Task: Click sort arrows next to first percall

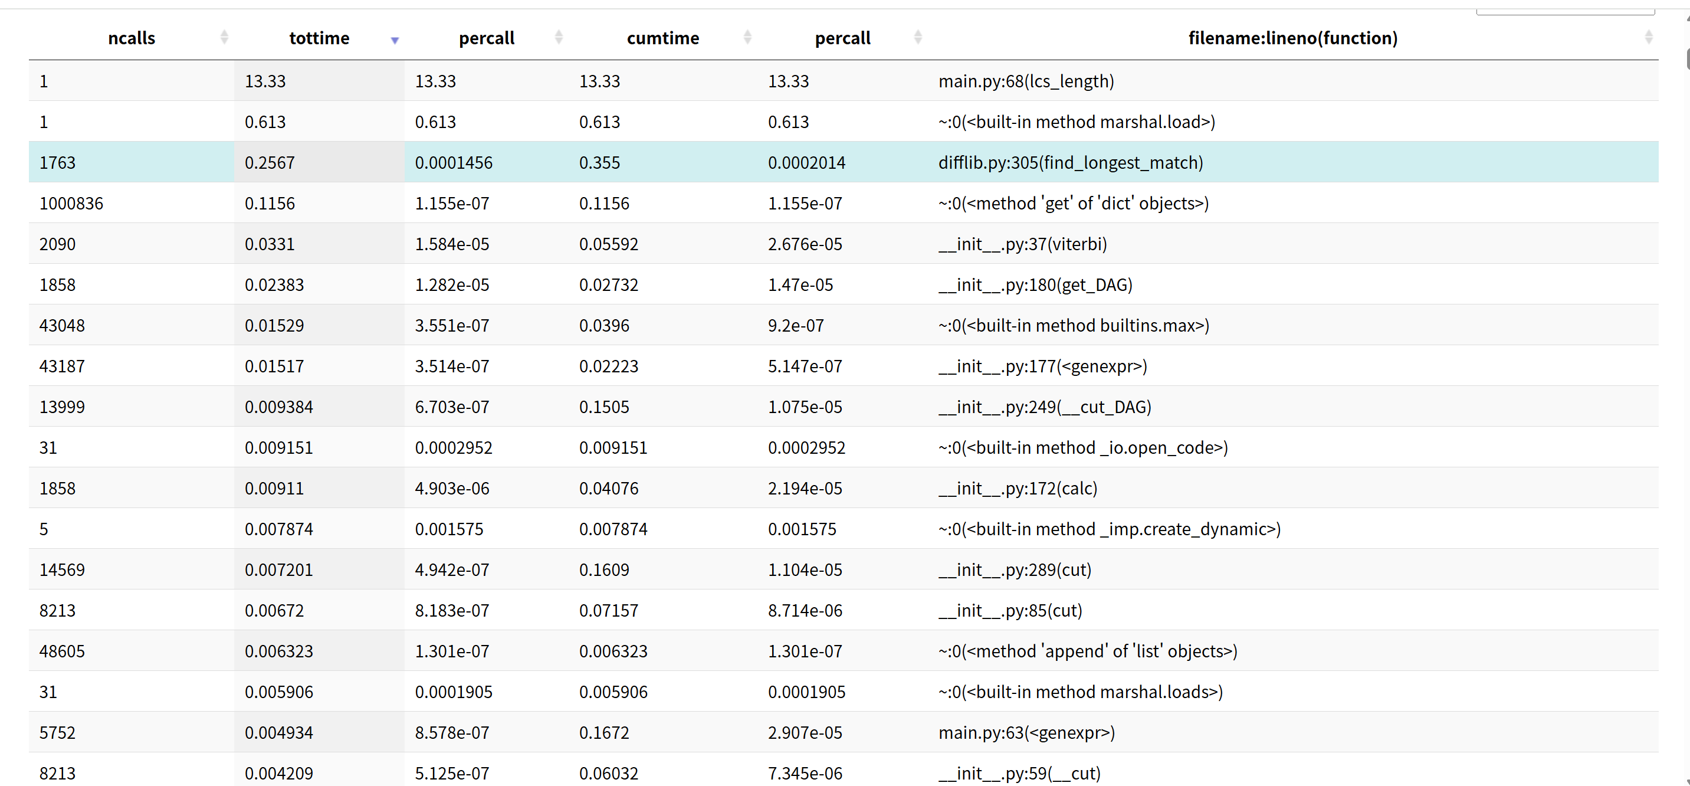Action: [559, 37]
